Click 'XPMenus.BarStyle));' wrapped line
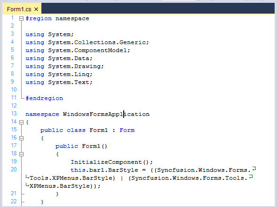Image resolution: width=277 pixels, height=208 pixels. (x=65, y=186)
